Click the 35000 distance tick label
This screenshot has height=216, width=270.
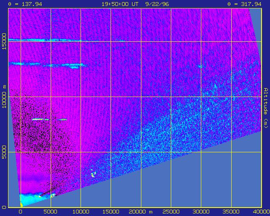231,212
